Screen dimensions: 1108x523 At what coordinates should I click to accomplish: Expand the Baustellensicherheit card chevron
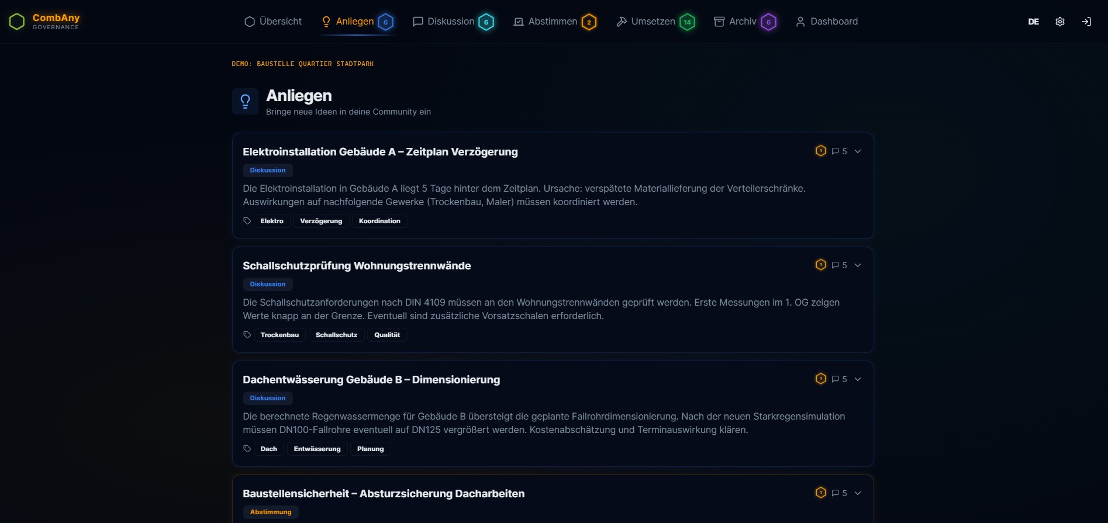tap(858, 493)
